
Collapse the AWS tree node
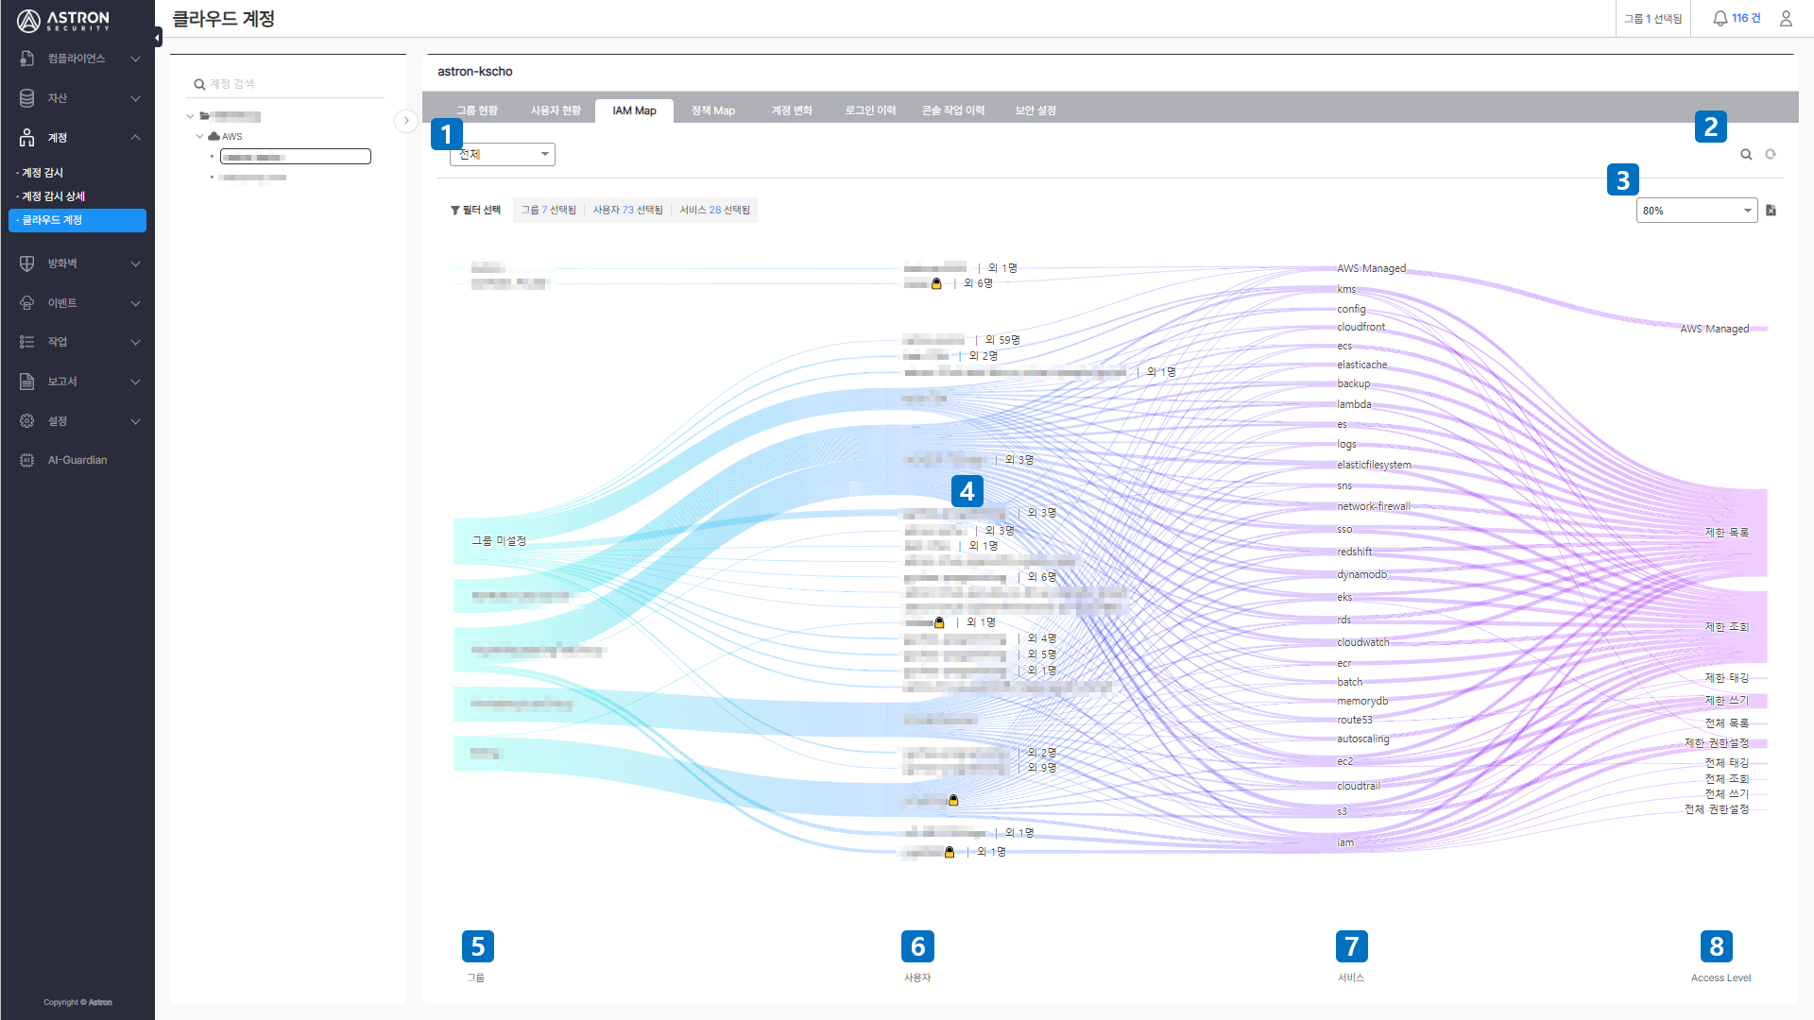click(x=199, y=137)
